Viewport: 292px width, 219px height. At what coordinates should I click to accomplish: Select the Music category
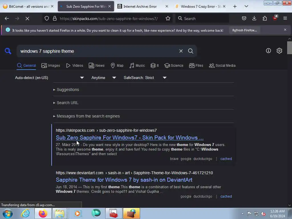tap(137, 66)
